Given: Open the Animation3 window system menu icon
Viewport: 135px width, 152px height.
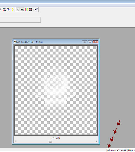Looking at the screenshot, I should [15, 42].
